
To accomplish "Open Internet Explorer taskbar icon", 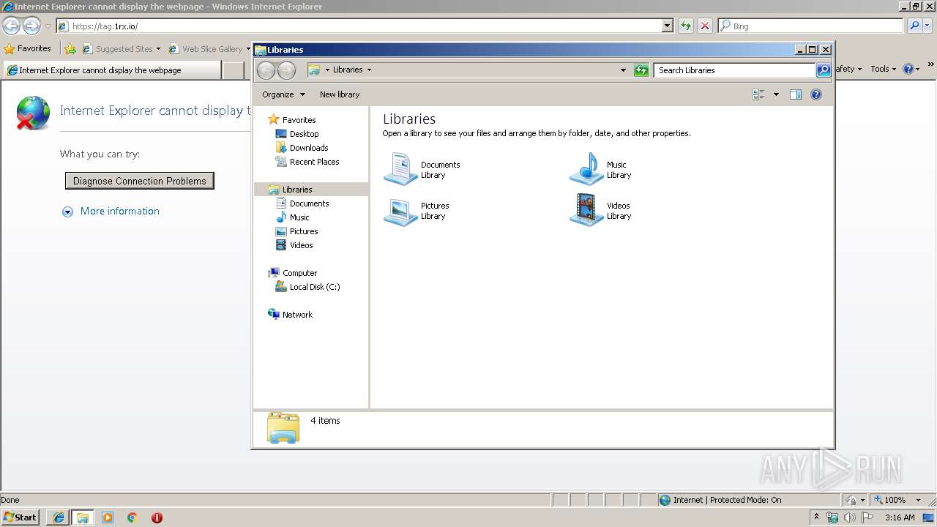I will pos(59,517).
